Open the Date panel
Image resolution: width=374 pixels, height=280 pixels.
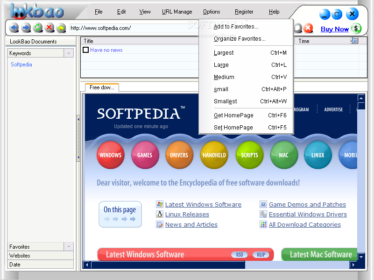(40, 264)
